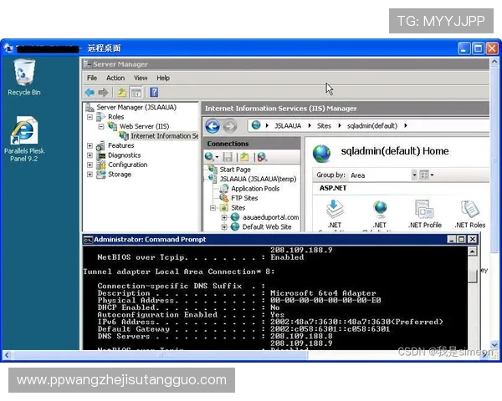
Task: Expand the Features tree node
Action: (x=90, y=146)
